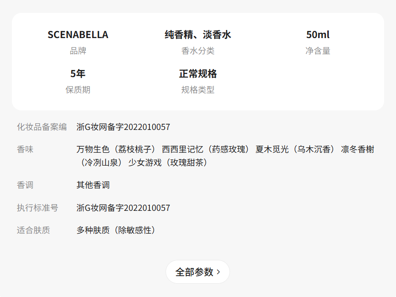Viewport: 396px width, 297px height.
Task: Click the 净含量 label
Action: point(318,51)
